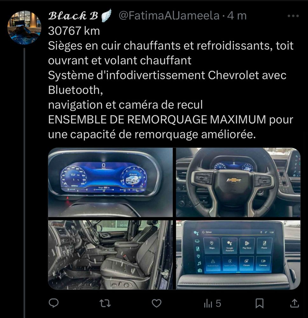Open the reply comment icon
This screenshot has width=308, height=318.
coord(54,303)
